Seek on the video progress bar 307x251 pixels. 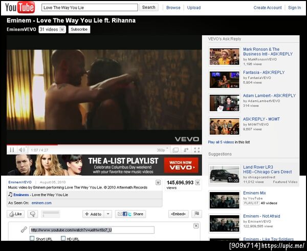(x=104, y=145)
